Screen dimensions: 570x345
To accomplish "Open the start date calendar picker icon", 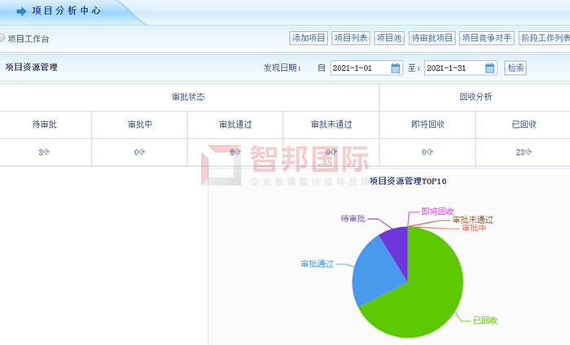I will [396, 68].
